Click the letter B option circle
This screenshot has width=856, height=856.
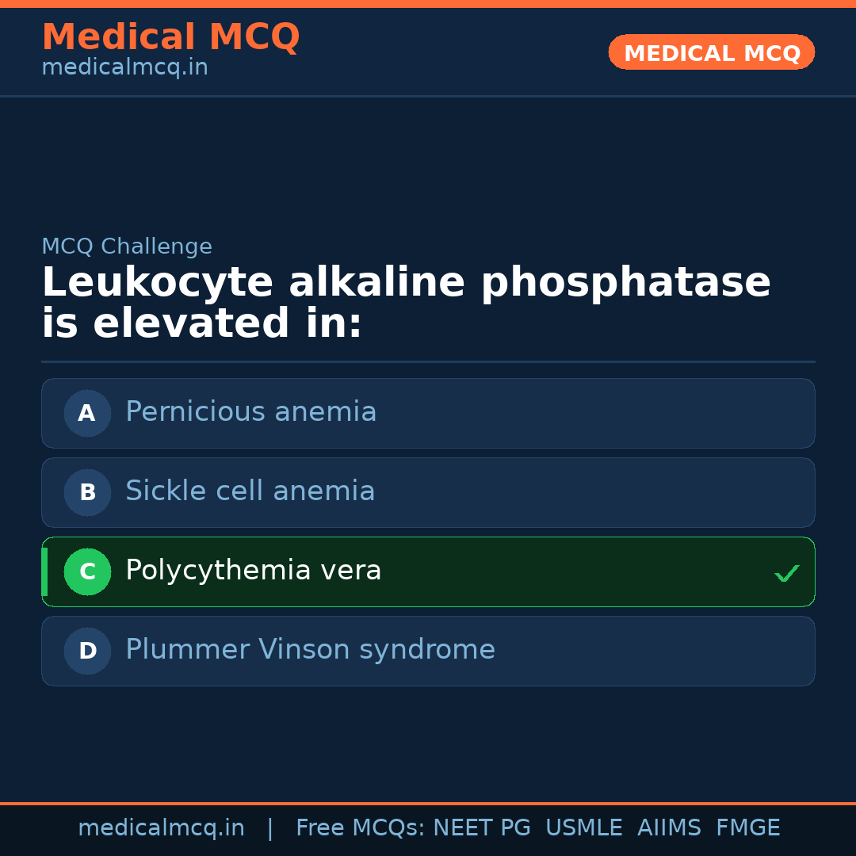[87, 492]
